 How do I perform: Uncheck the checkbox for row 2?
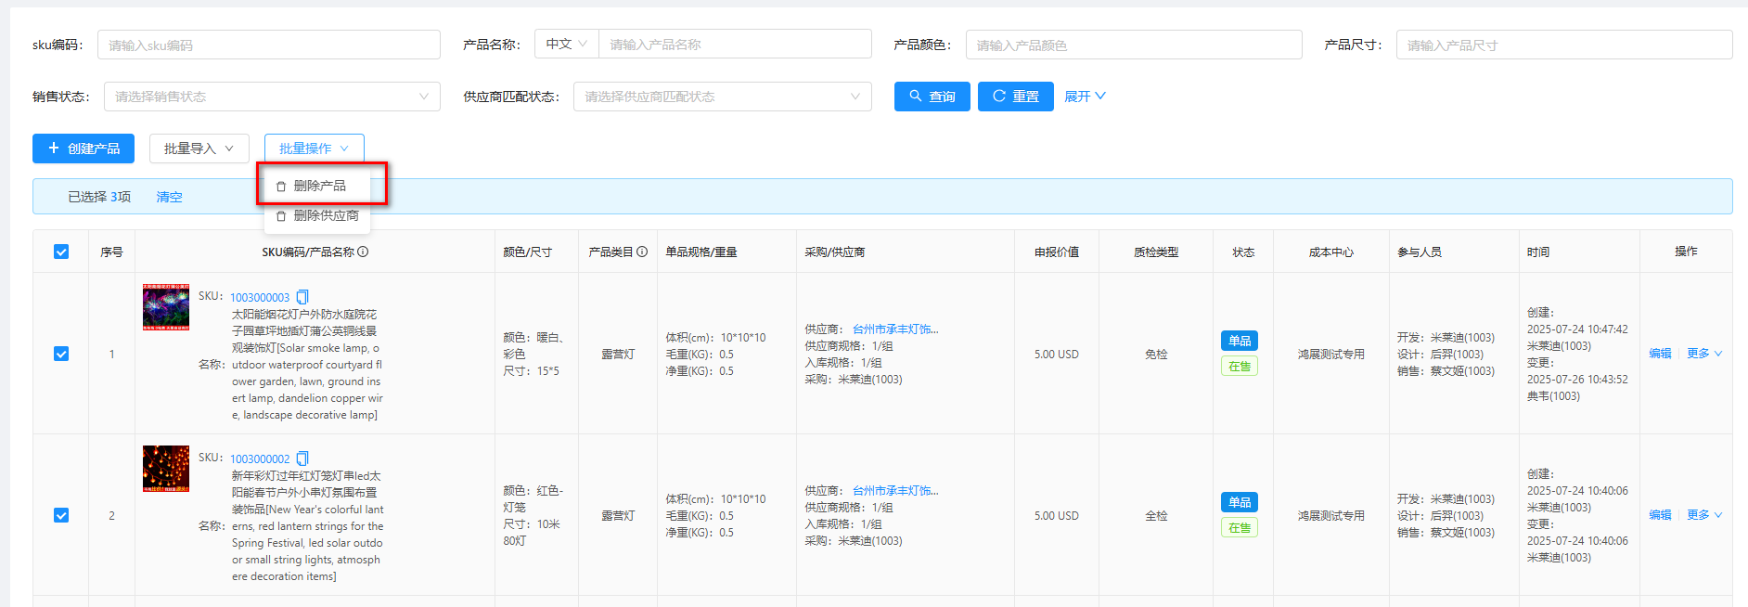(x=61, y=515)
